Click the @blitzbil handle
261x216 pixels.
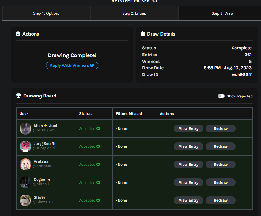(41, 184)
